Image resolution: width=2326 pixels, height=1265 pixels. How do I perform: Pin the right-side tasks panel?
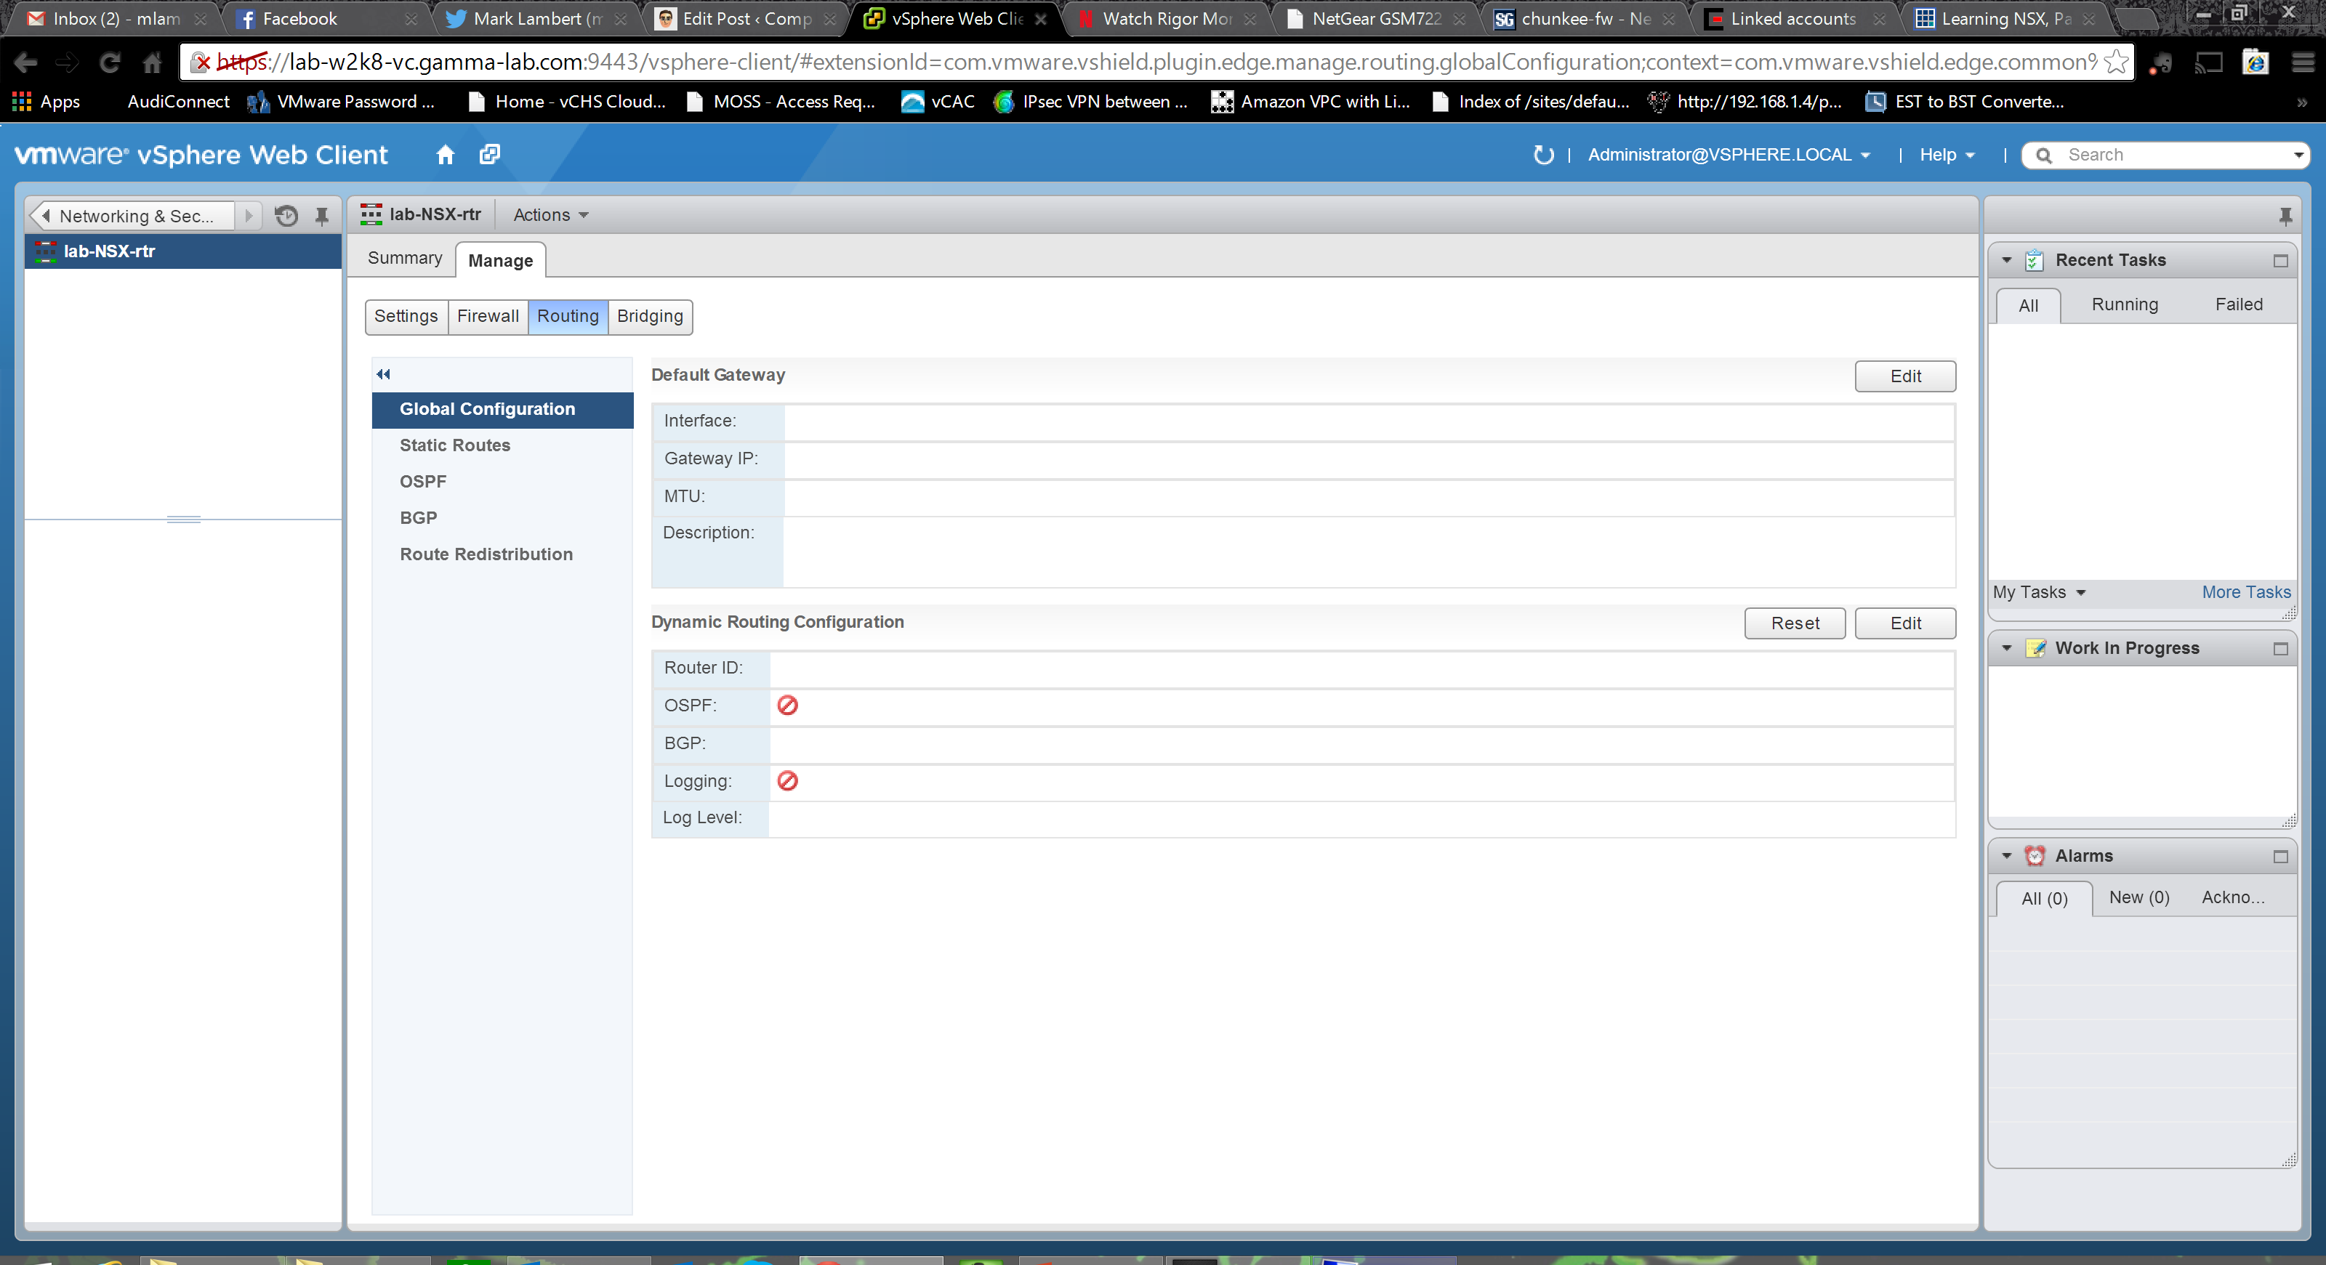coord(2285,216)
